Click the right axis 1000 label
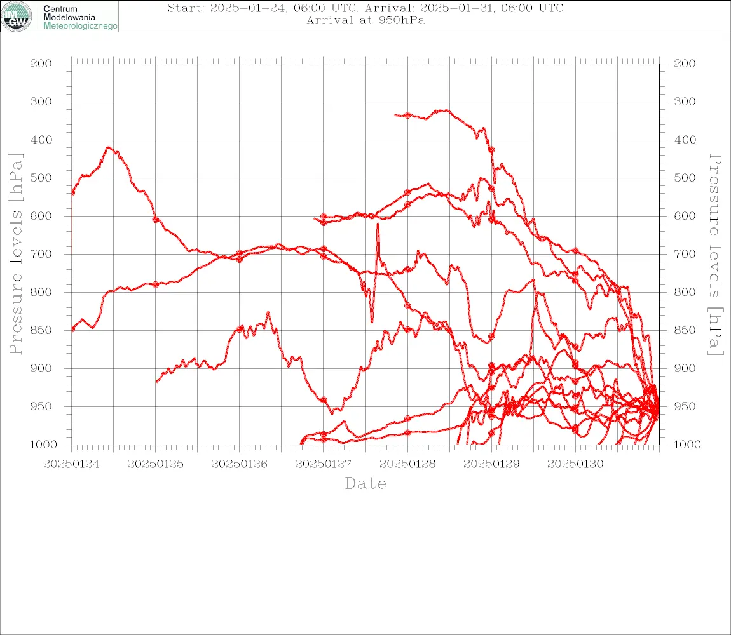 point(688,444)
